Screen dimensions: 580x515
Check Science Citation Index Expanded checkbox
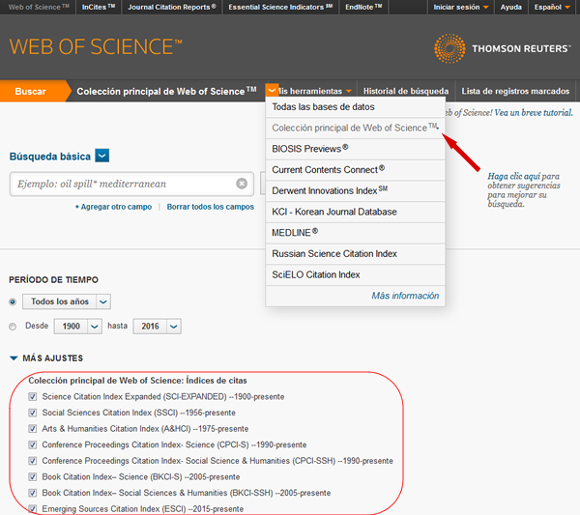click(34, 397)
